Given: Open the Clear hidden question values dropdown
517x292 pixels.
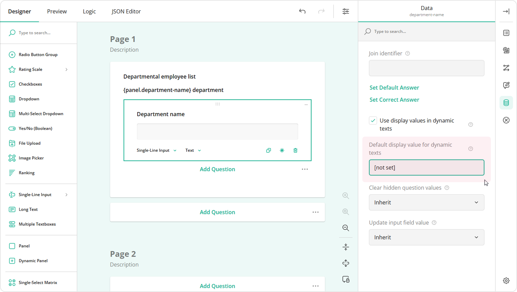Looking at the screenshot, I should pos(426,202).
